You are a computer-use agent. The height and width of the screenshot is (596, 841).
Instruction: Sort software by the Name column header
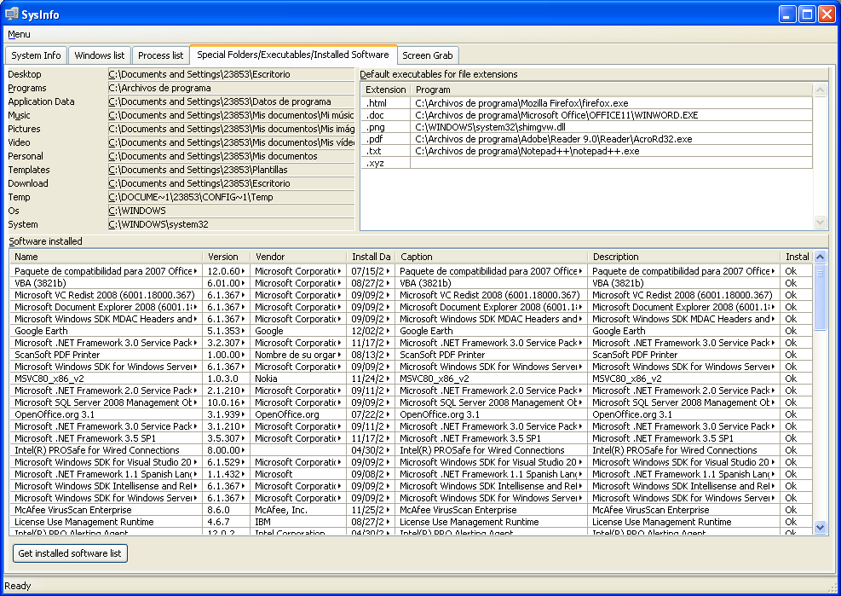[106, 257]
